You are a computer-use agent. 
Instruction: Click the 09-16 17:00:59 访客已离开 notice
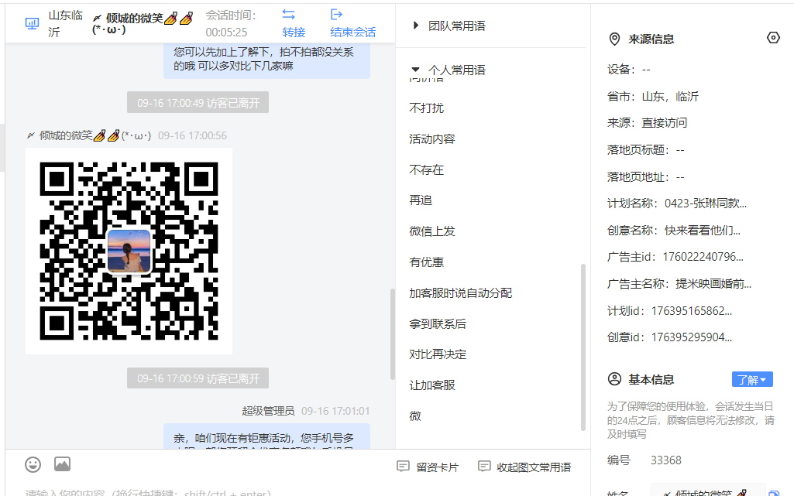click(198, 378)
